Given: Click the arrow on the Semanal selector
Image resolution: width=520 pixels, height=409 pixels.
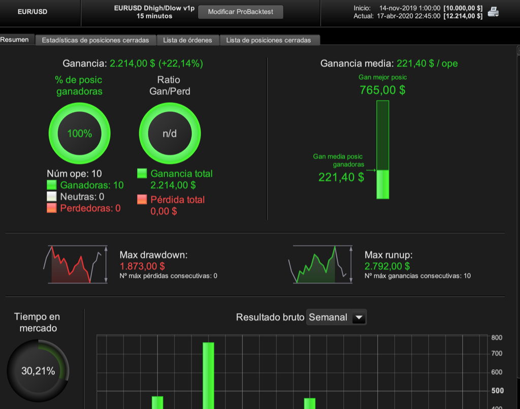Looking at the screenshot, I should pos(359,318).
